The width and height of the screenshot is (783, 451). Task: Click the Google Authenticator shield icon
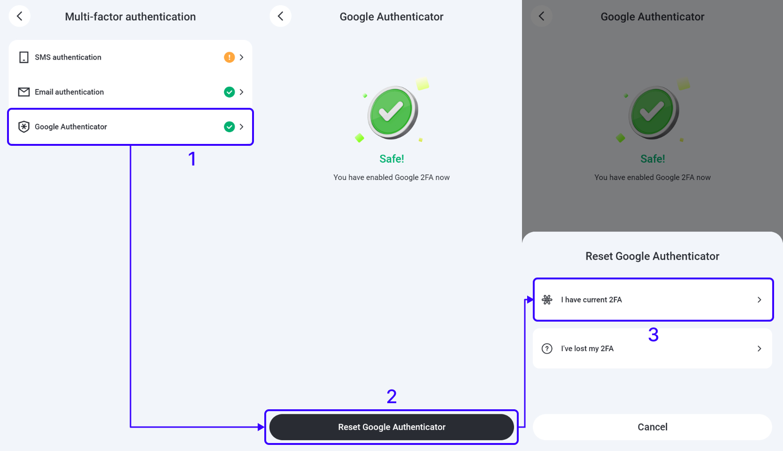point(23,127)
